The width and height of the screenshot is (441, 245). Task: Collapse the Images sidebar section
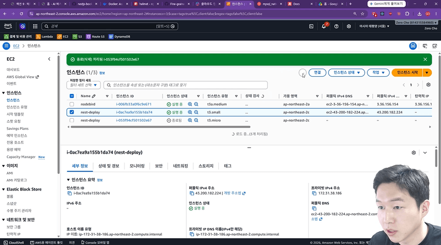(3, 166)
